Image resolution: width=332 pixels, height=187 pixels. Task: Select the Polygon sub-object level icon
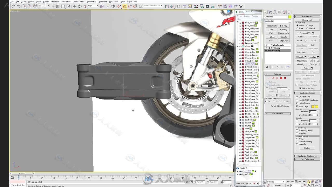[x=281, y=78]
